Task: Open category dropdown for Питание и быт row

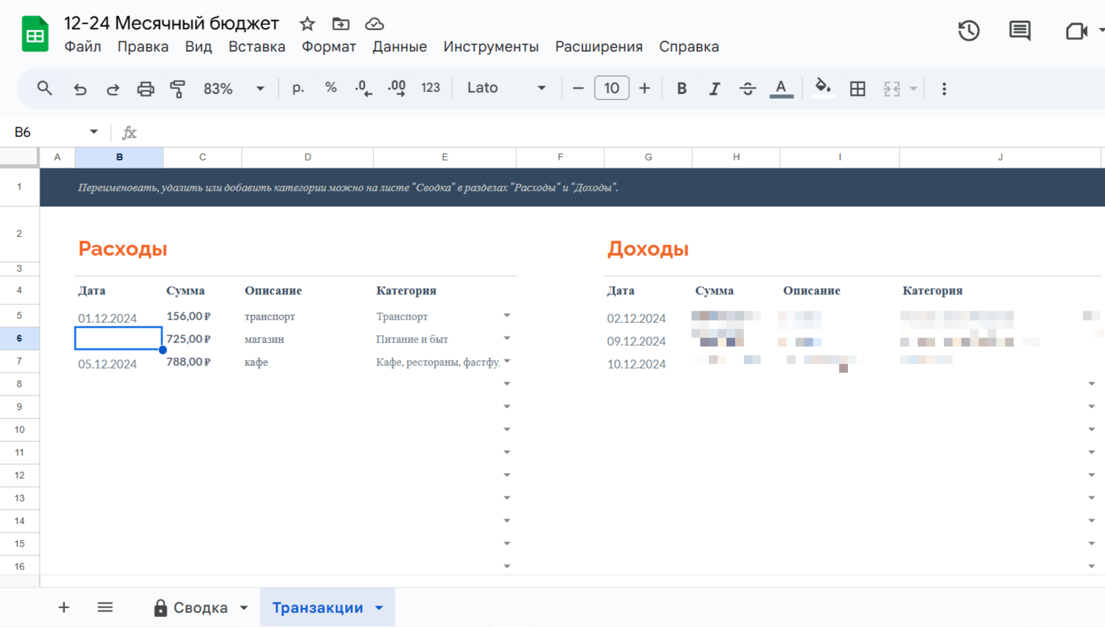Action: 507,338
